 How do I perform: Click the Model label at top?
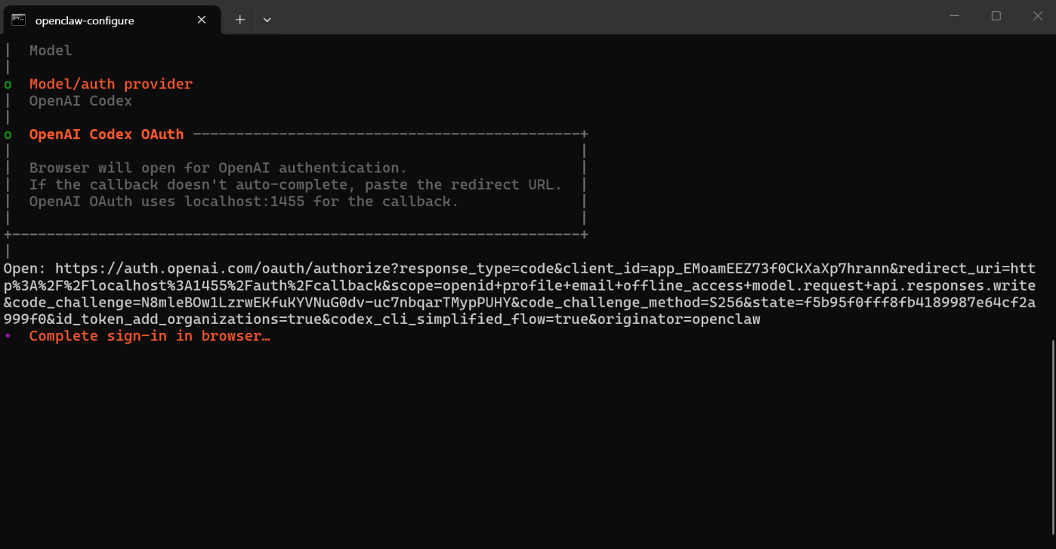pos(51,51)
